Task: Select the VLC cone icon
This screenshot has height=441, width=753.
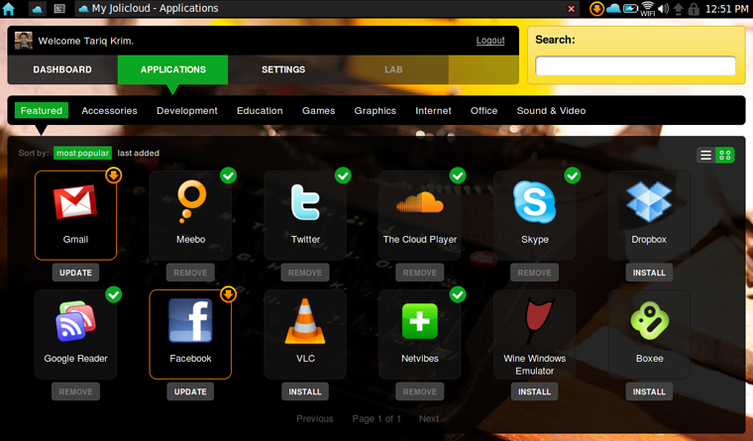Action: pyautogui.click(x=305, y=321)
